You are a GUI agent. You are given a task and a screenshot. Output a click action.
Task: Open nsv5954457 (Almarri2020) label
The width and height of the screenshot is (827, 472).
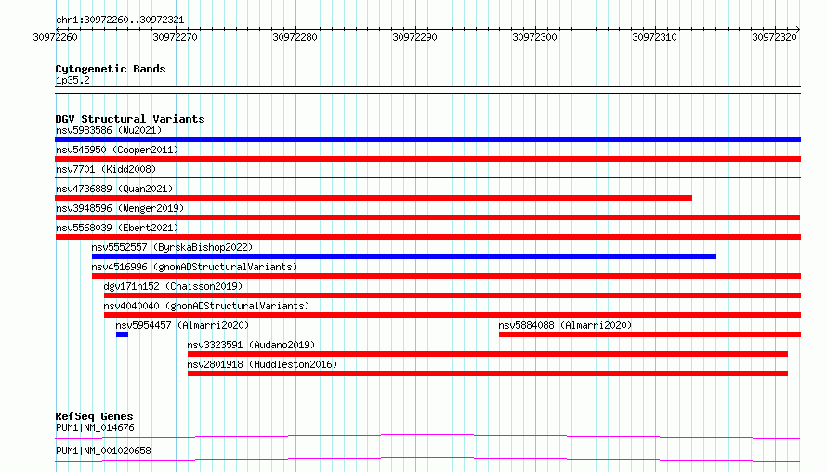182,325
